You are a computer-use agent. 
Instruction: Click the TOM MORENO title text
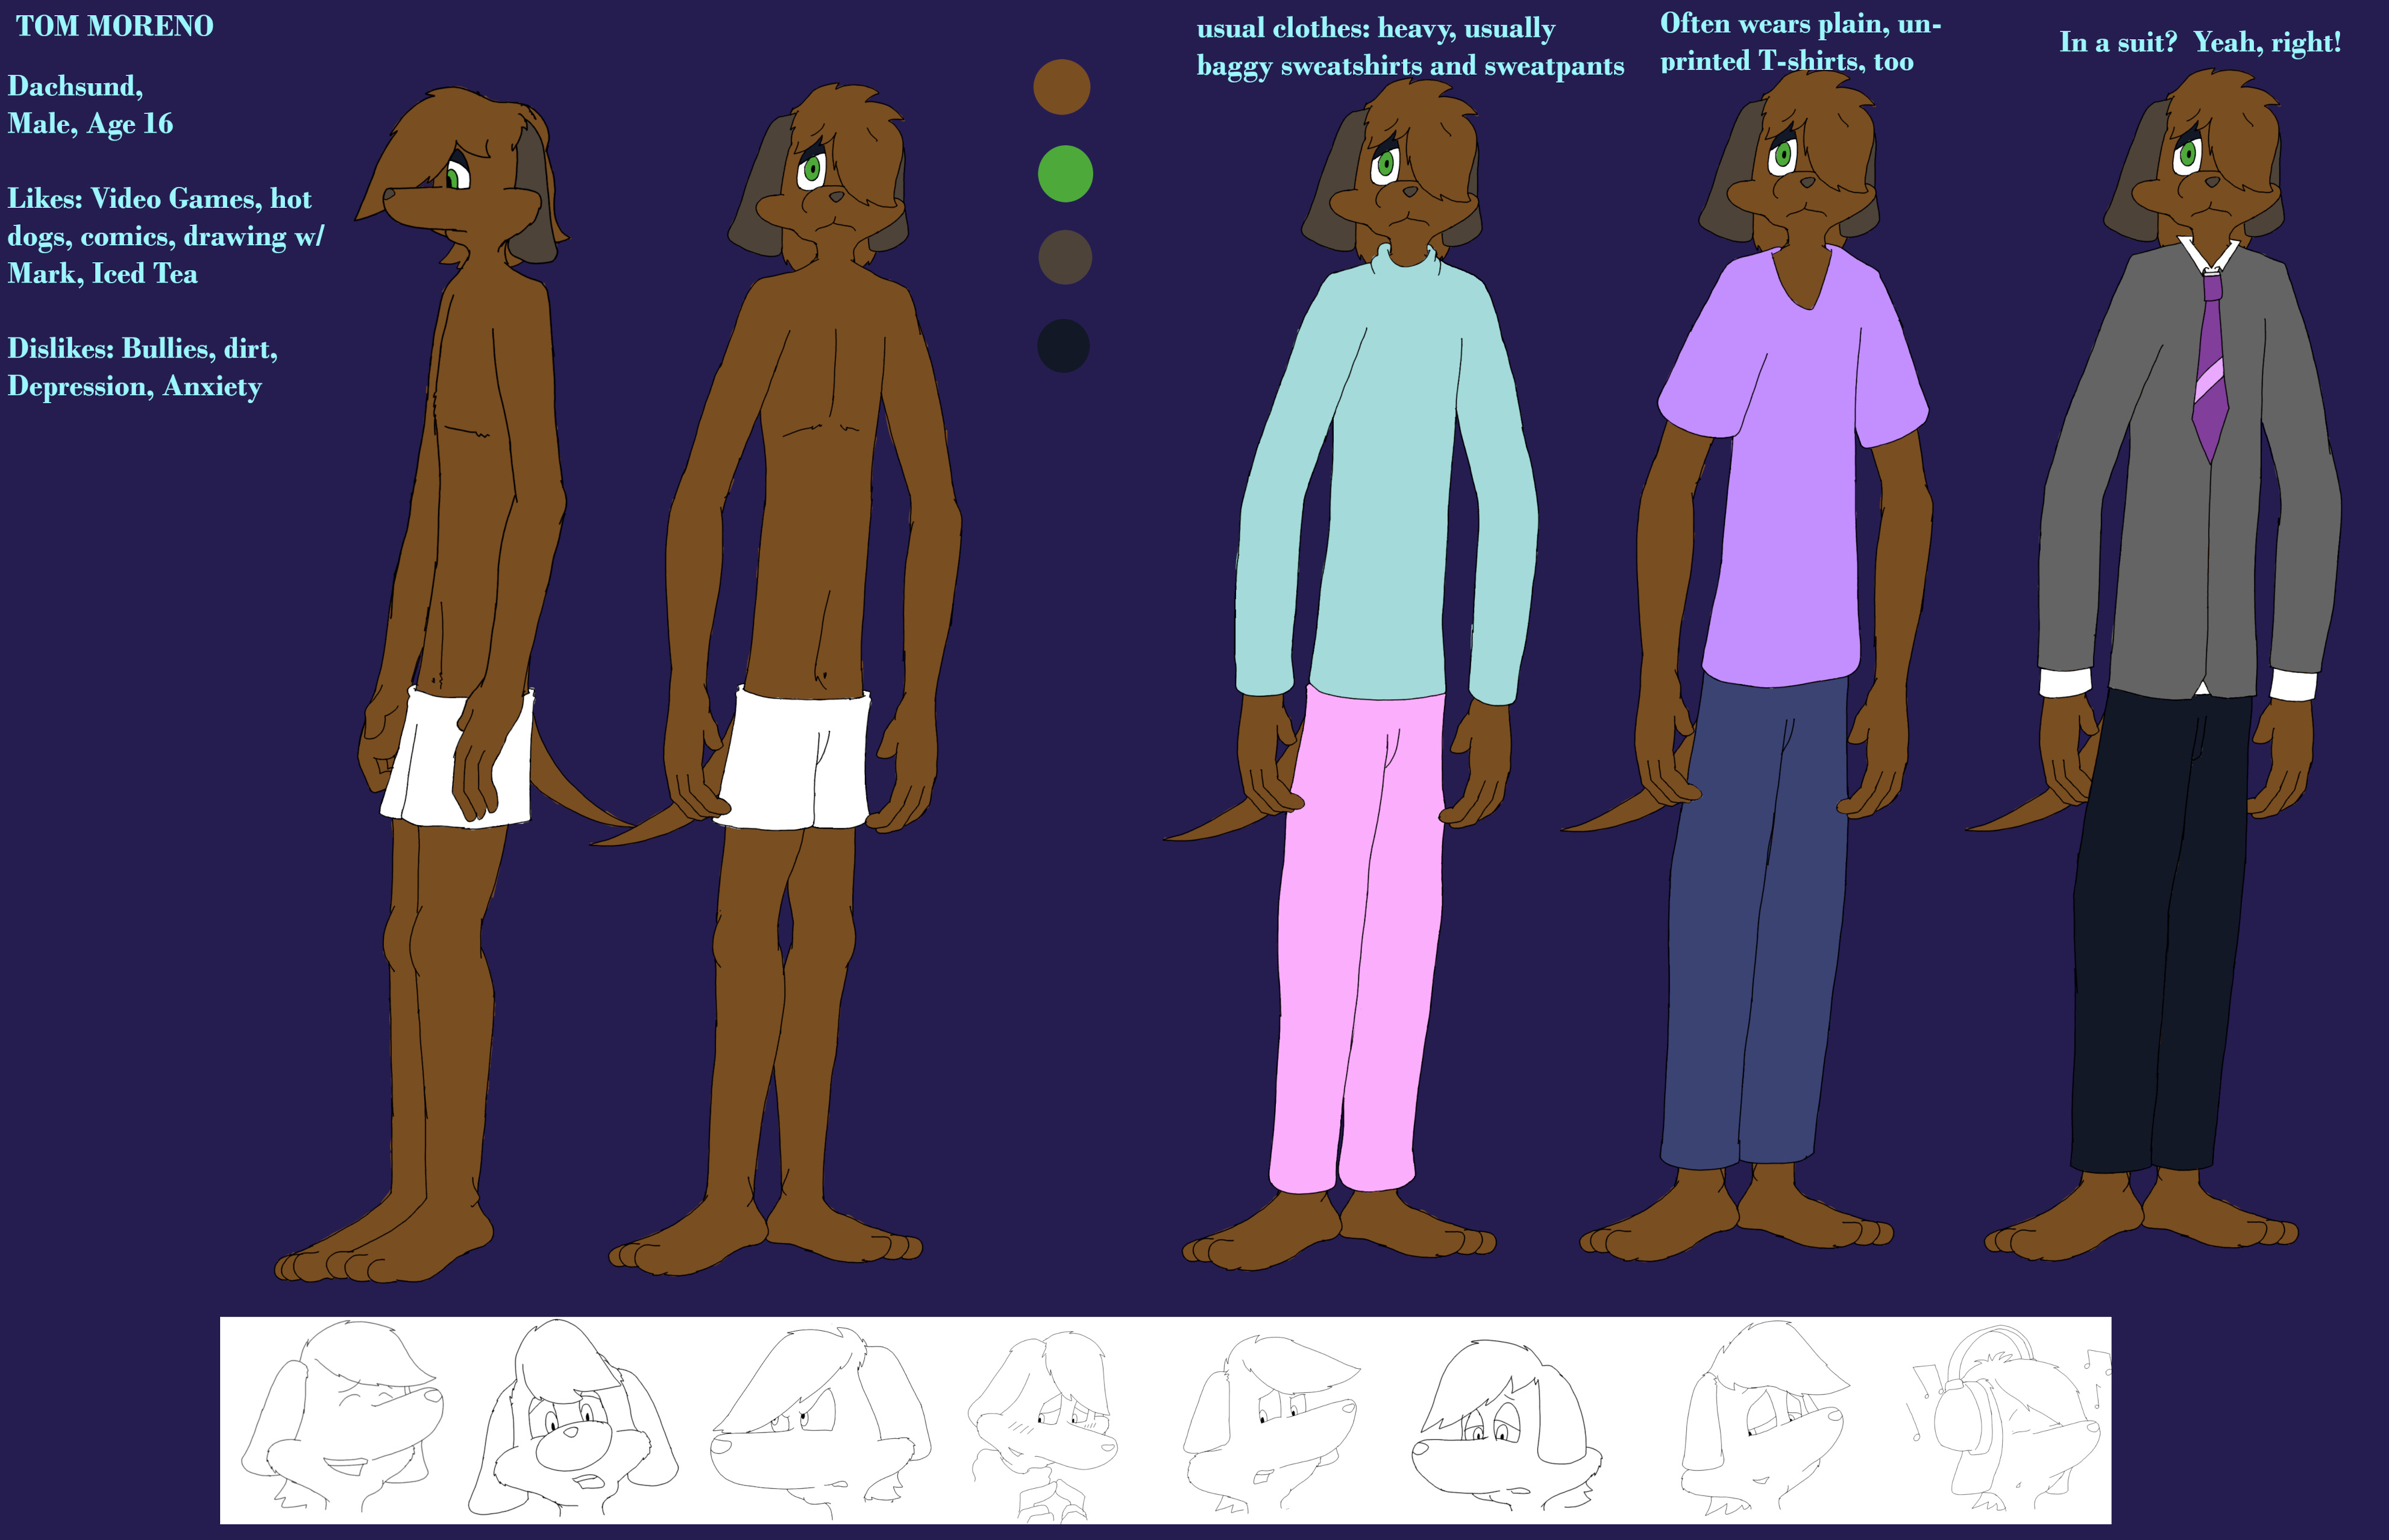114,26
